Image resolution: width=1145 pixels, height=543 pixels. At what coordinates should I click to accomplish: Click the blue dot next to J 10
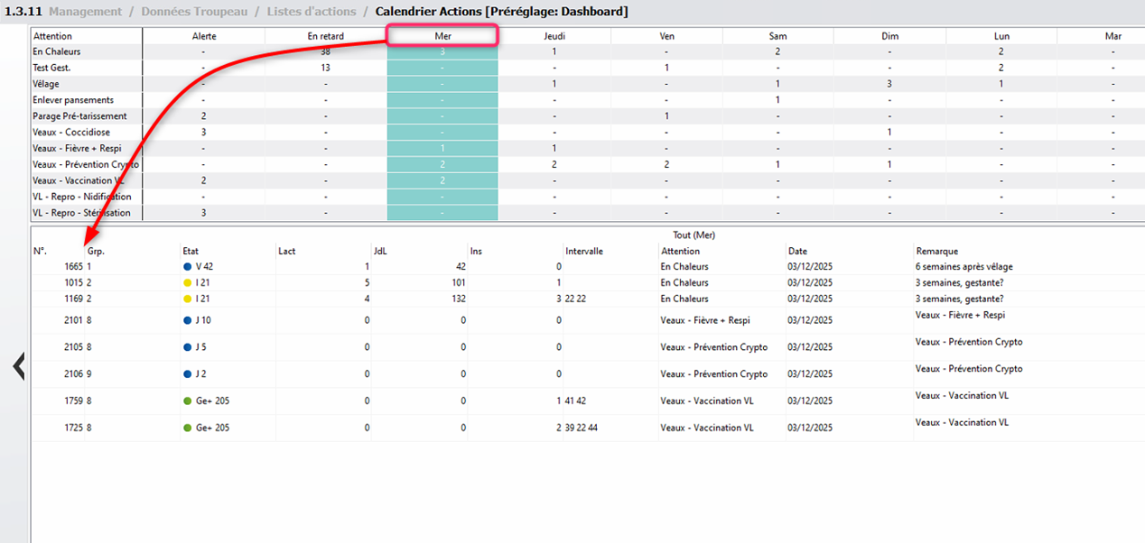pos(187,320)
